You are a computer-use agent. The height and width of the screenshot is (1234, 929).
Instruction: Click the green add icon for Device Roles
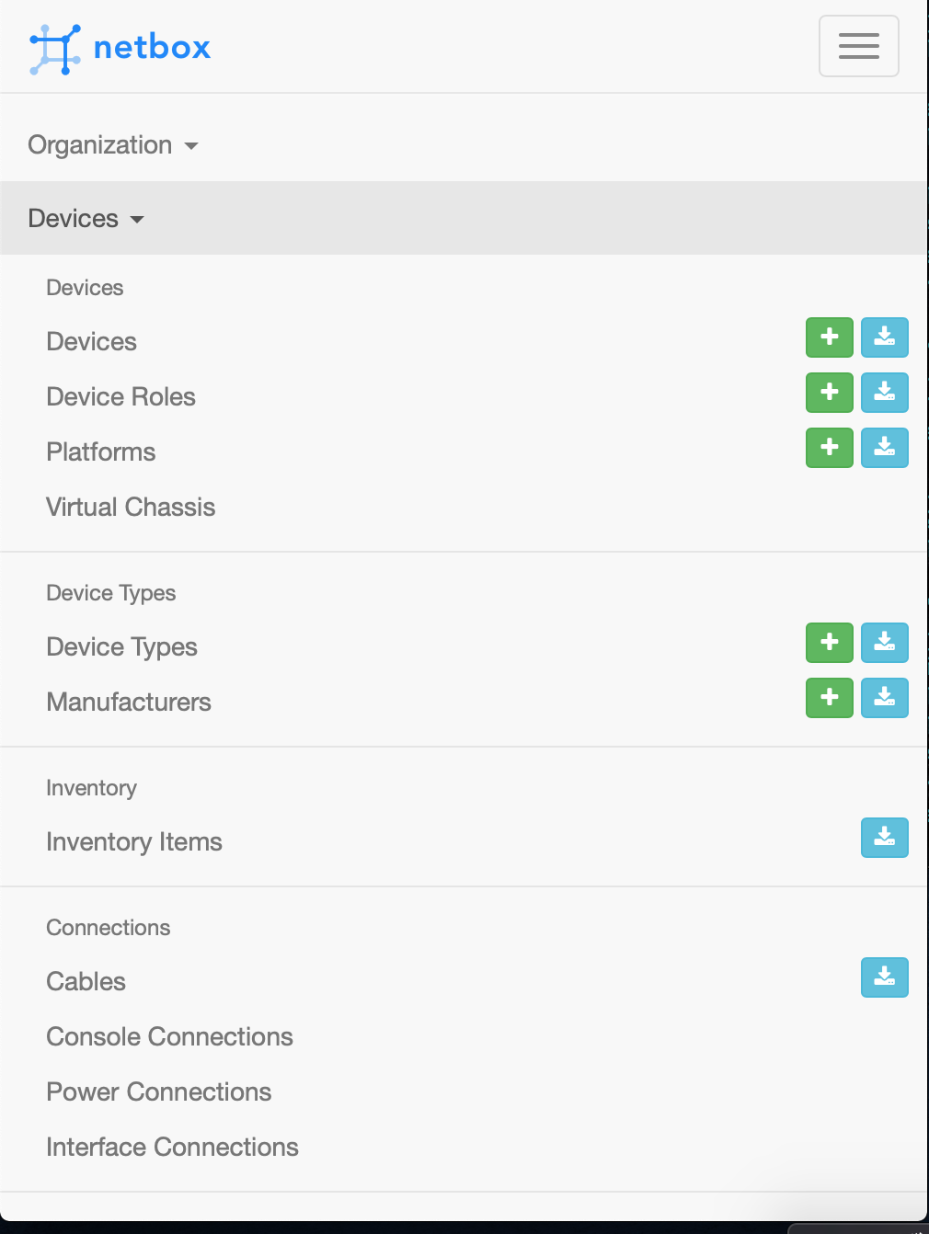pos(829,393)
